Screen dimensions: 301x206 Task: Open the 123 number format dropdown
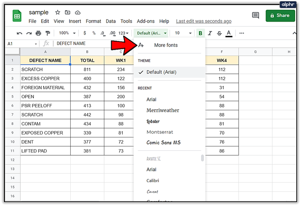point(124,33)
